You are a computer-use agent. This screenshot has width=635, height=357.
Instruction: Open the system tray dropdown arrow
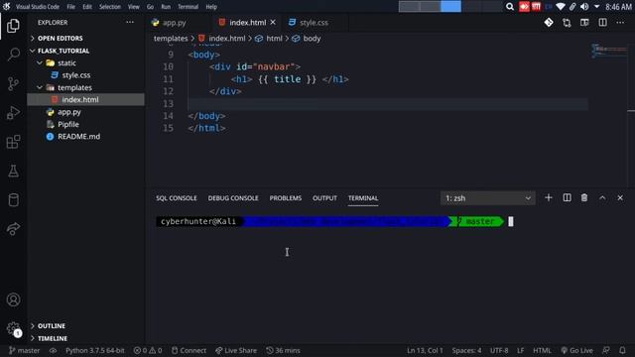point(596,7)
